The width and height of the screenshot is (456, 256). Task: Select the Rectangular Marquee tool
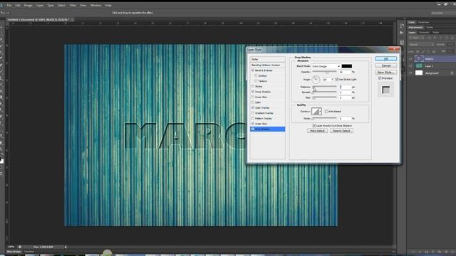pos(1,33)
